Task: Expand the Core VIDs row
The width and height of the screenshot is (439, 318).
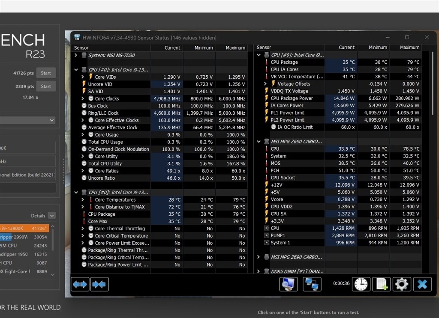Action: tap(83, 77)
